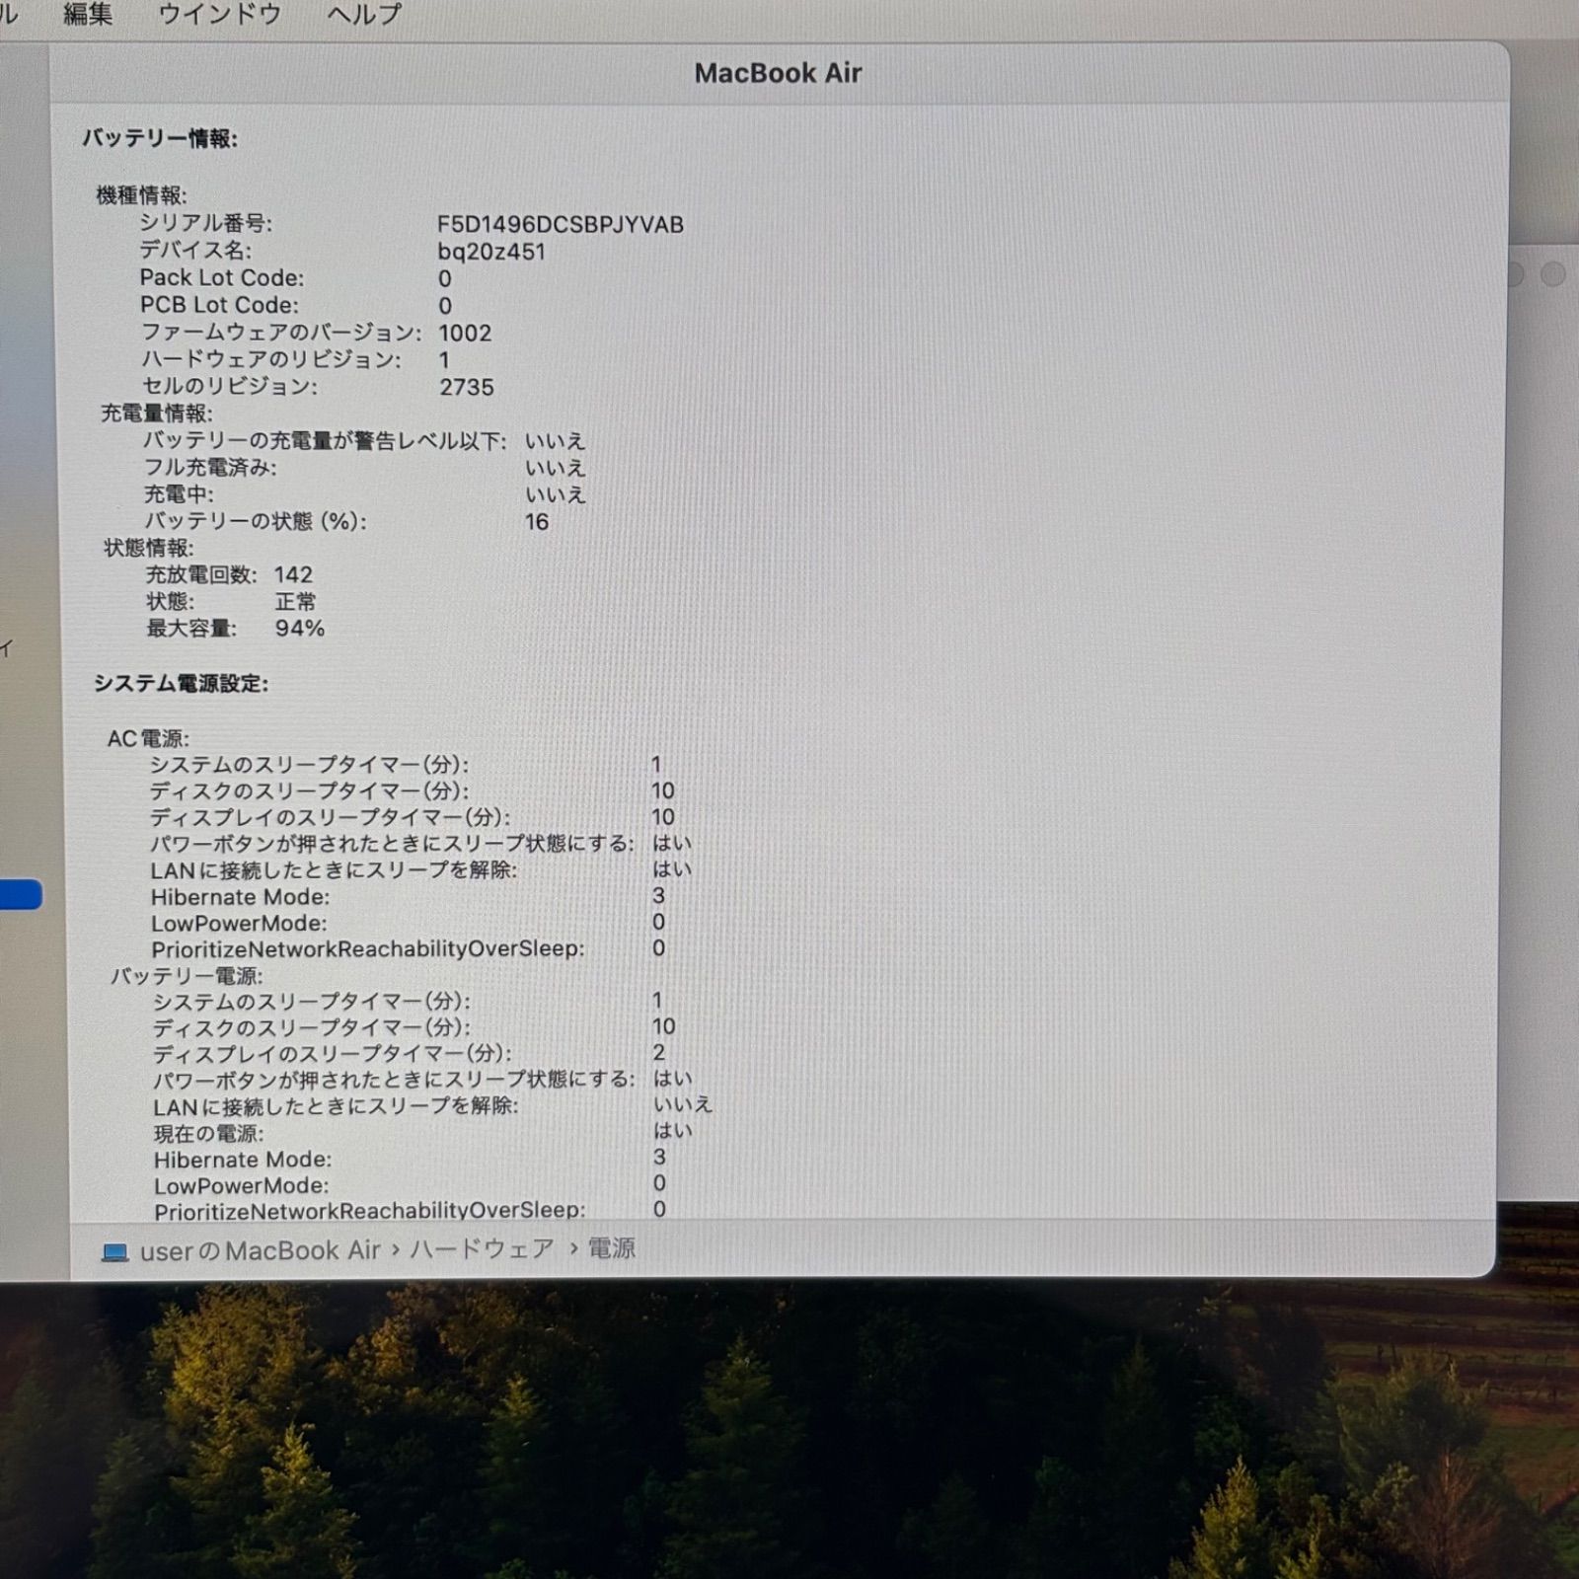Select device name bq20z451

pyautogui.click(x=491, y=252)
